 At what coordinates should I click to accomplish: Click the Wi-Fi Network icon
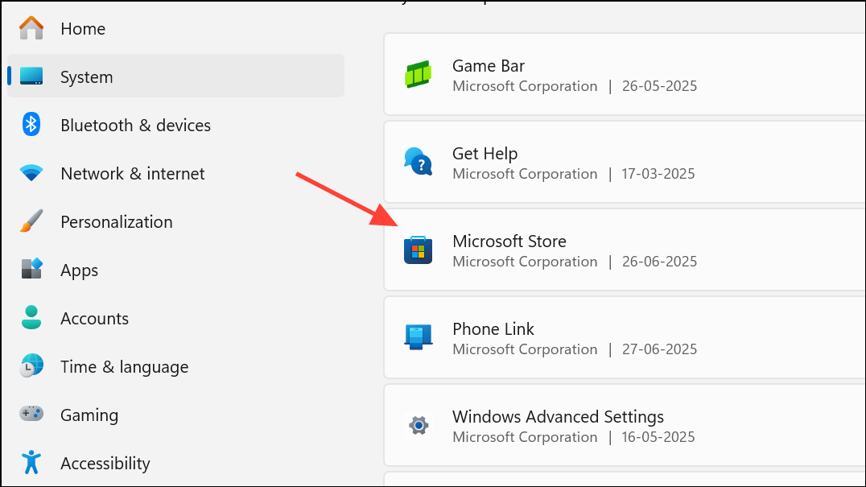click(x=31, y=173)
